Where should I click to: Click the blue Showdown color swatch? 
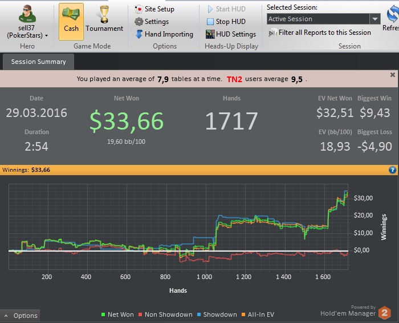point(199,314)
